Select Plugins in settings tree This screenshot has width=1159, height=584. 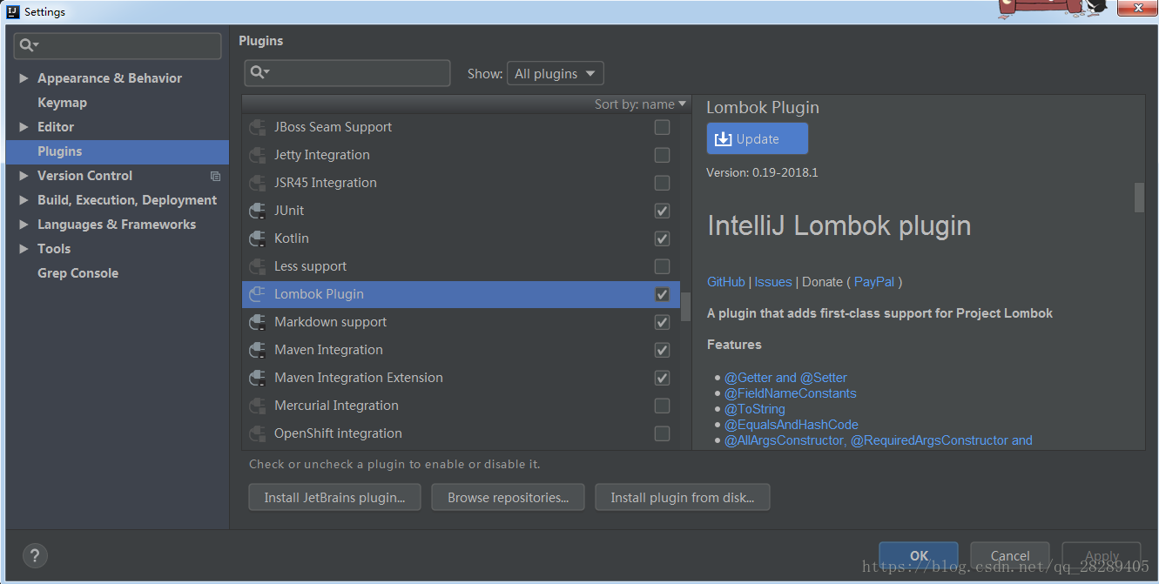tap(118, 151)
